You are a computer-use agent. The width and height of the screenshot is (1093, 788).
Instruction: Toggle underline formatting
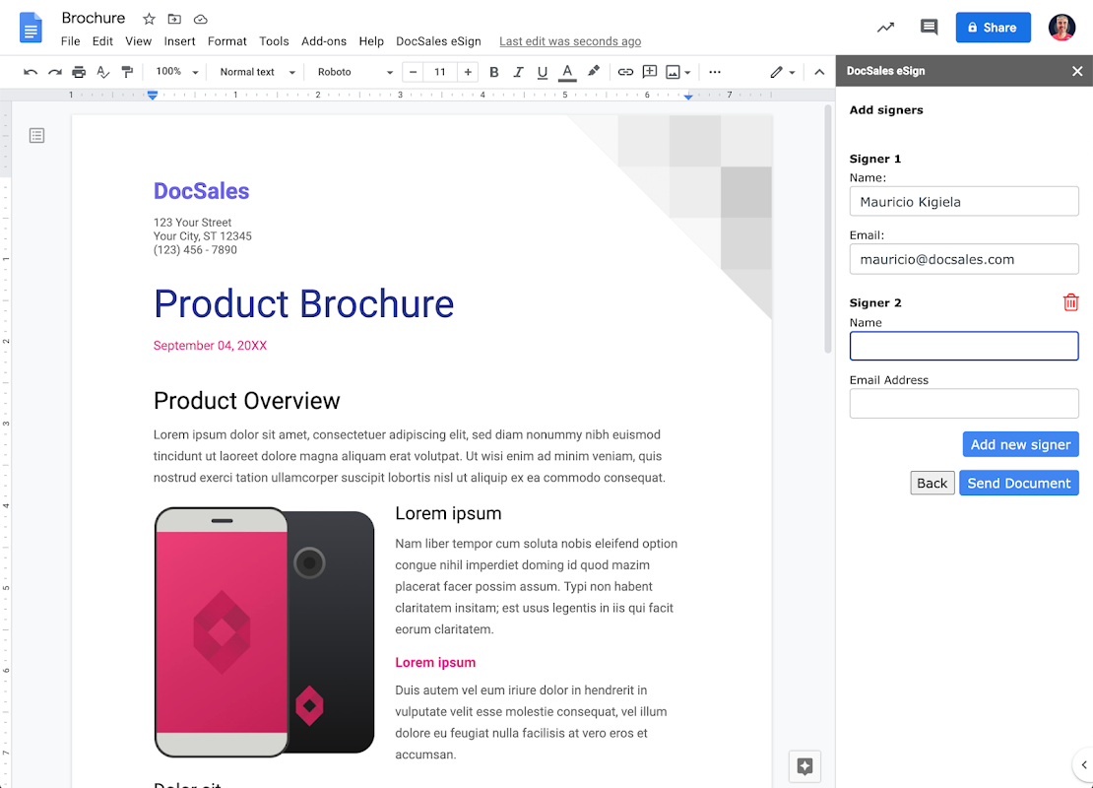pos(543,72)
